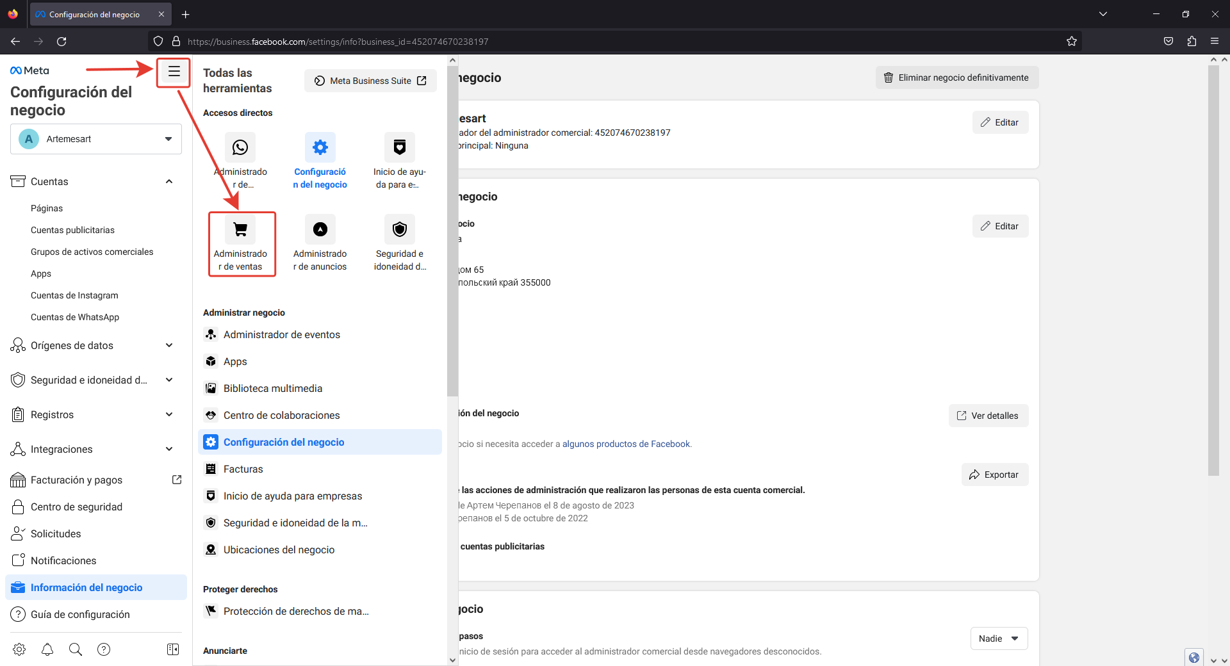Open Administrador de ventas cart shortcut
The width and height of the screenshot is (1230, 666).
pyautogui.click(x=240, y=229)
